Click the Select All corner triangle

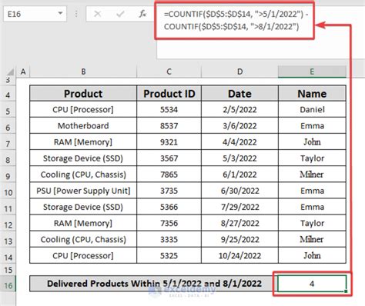click(10, 72)
